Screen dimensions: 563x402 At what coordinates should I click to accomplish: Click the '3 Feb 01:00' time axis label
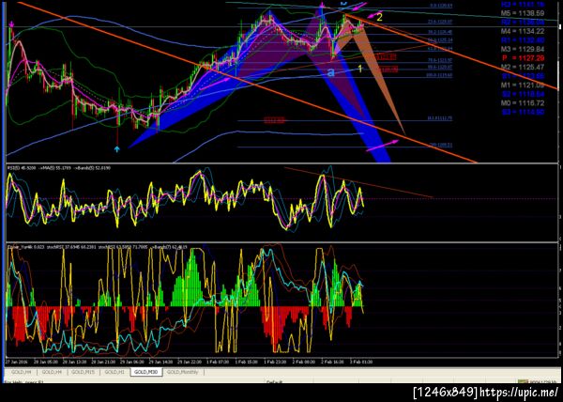pos(361,363)
